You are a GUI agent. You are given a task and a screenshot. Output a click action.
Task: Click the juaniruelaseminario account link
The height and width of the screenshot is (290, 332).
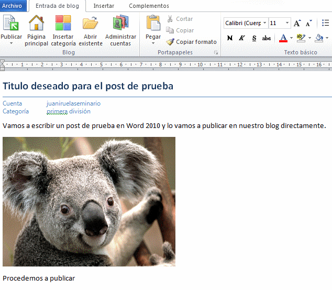pos(73,103)
